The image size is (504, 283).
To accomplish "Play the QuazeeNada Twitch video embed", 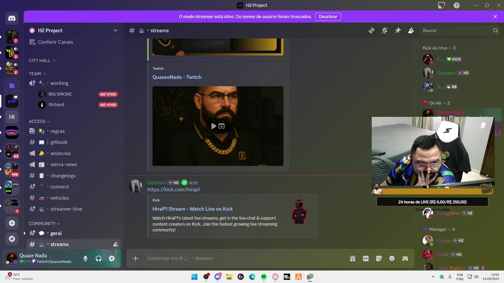I will tap(213, 126).
